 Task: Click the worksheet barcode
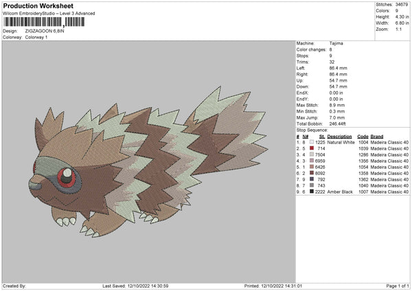(44, 22)
